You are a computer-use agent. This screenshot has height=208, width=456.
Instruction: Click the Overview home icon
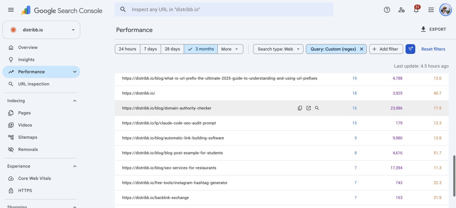coord(11,48)
